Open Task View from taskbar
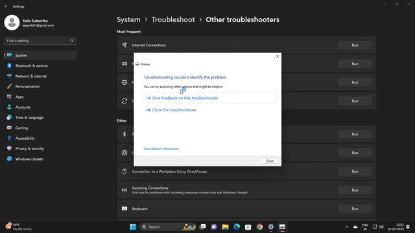The height and width of the screenshot is (233, 415). click(202, 227)
